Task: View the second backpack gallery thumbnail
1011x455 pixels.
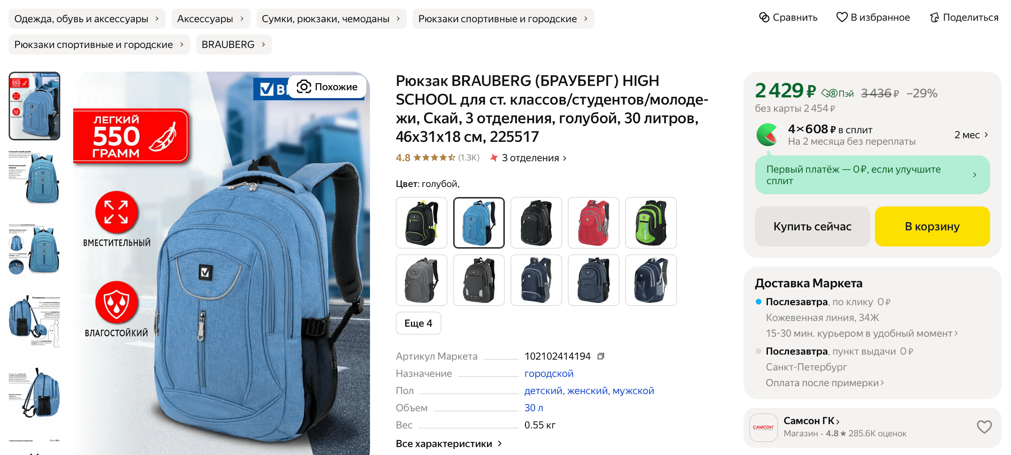Action: pos(34,178)
